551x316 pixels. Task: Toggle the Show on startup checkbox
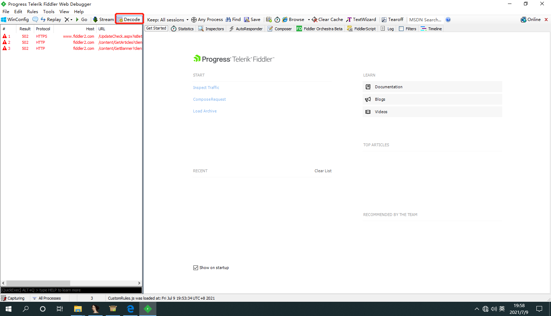(196, 268)
